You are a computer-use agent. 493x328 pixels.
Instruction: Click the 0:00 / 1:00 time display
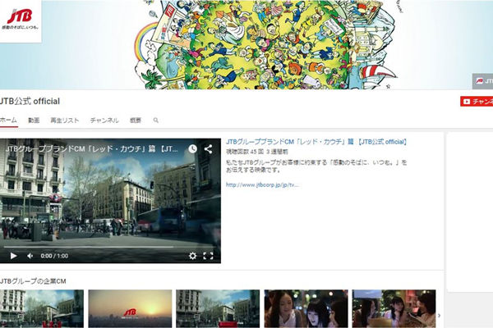click(54, 256)
